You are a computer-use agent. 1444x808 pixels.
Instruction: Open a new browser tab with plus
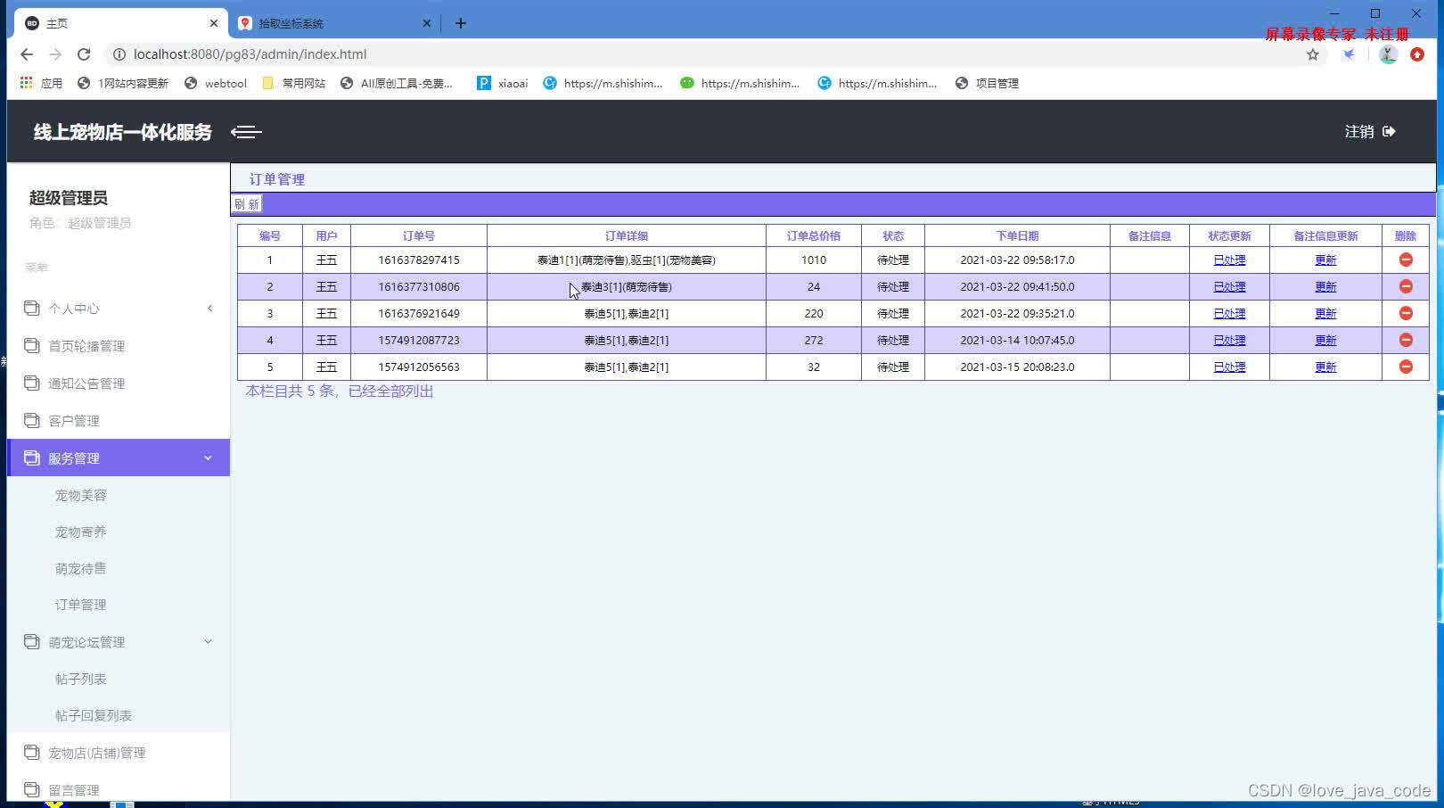(461, 23)
